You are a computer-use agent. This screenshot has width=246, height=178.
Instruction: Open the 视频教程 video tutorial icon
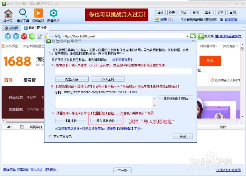pos(38,13)
